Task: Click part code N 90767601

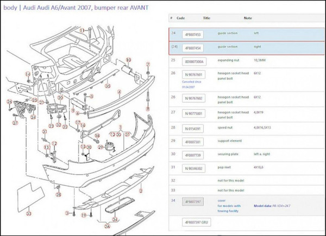Action: (193, 74)
